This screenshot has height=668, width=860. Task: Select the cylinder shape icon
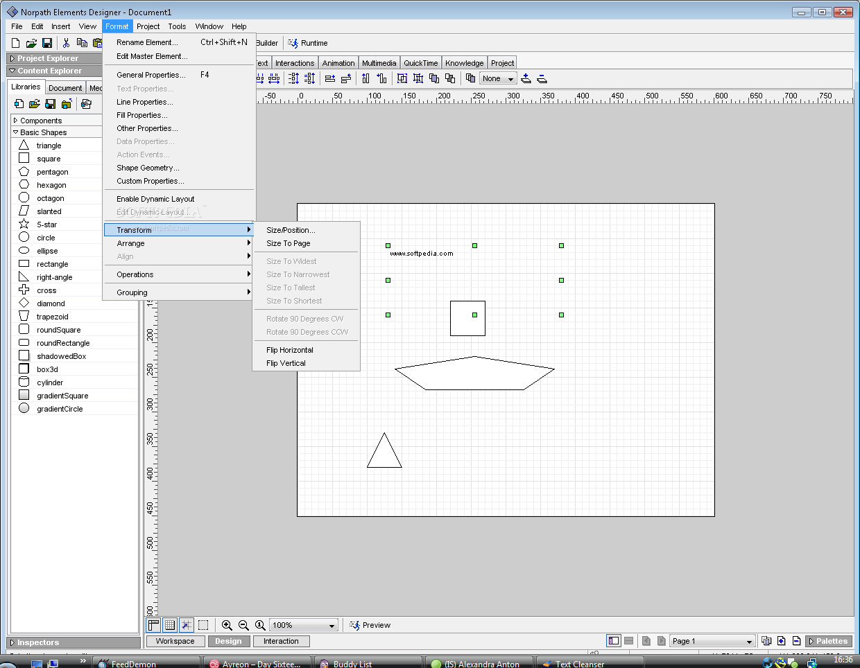point(24,382)
